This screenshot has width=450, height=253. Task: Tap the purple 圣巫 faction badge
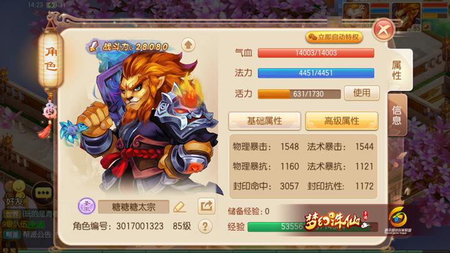86,206
